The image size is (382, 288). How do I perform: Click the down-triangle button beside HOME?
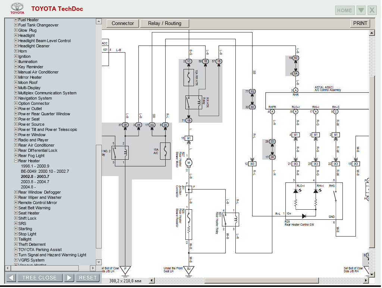click(361, 10)
